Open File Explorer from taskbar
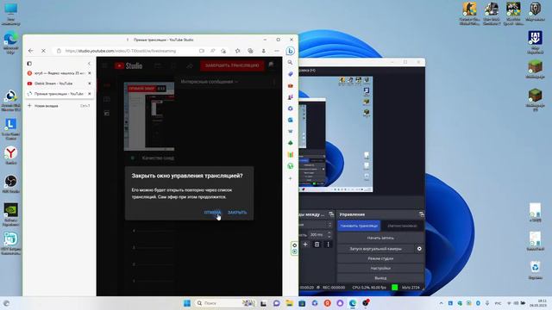Screen dimensions: 552x310 [290, 303]
